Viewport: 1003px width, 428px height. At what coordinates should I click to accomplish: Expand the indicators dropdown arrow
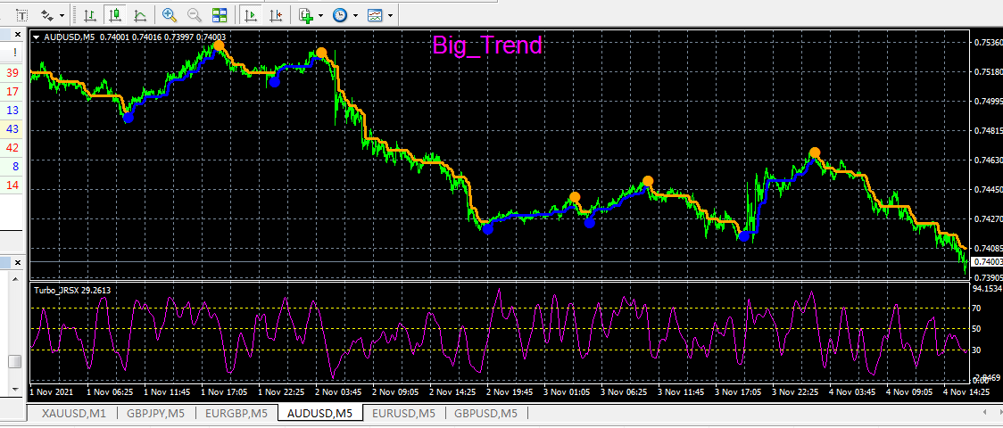(x=320, y=14)
